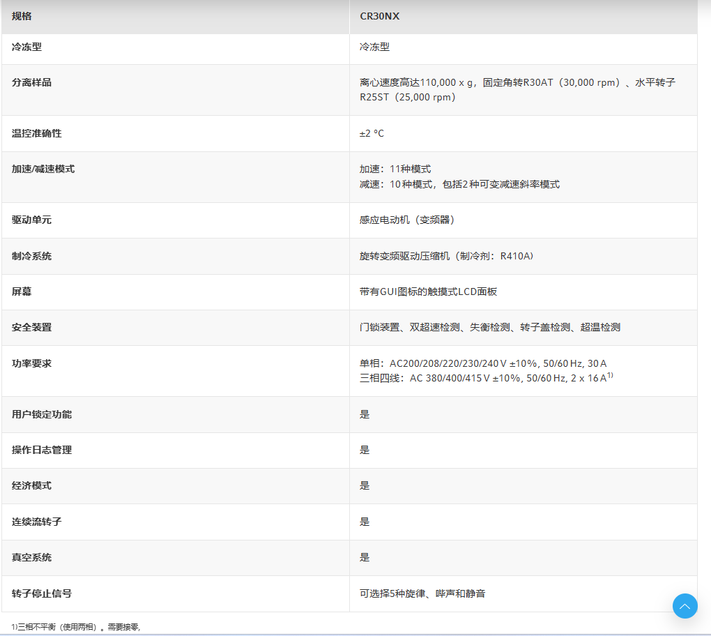The height and width of the screenshot is (636, 711).
Task: Click the 'R25ST（25,000 rpm）' text
Action: point(408,97)
